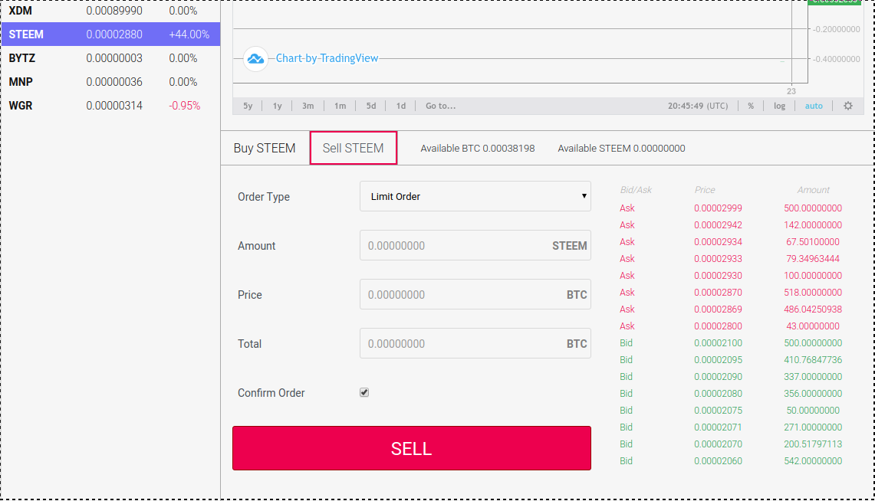This screenshot has height=501, width=875.
Task: Pick bid price 0.00002100
Action: click(x=719, y=342)
